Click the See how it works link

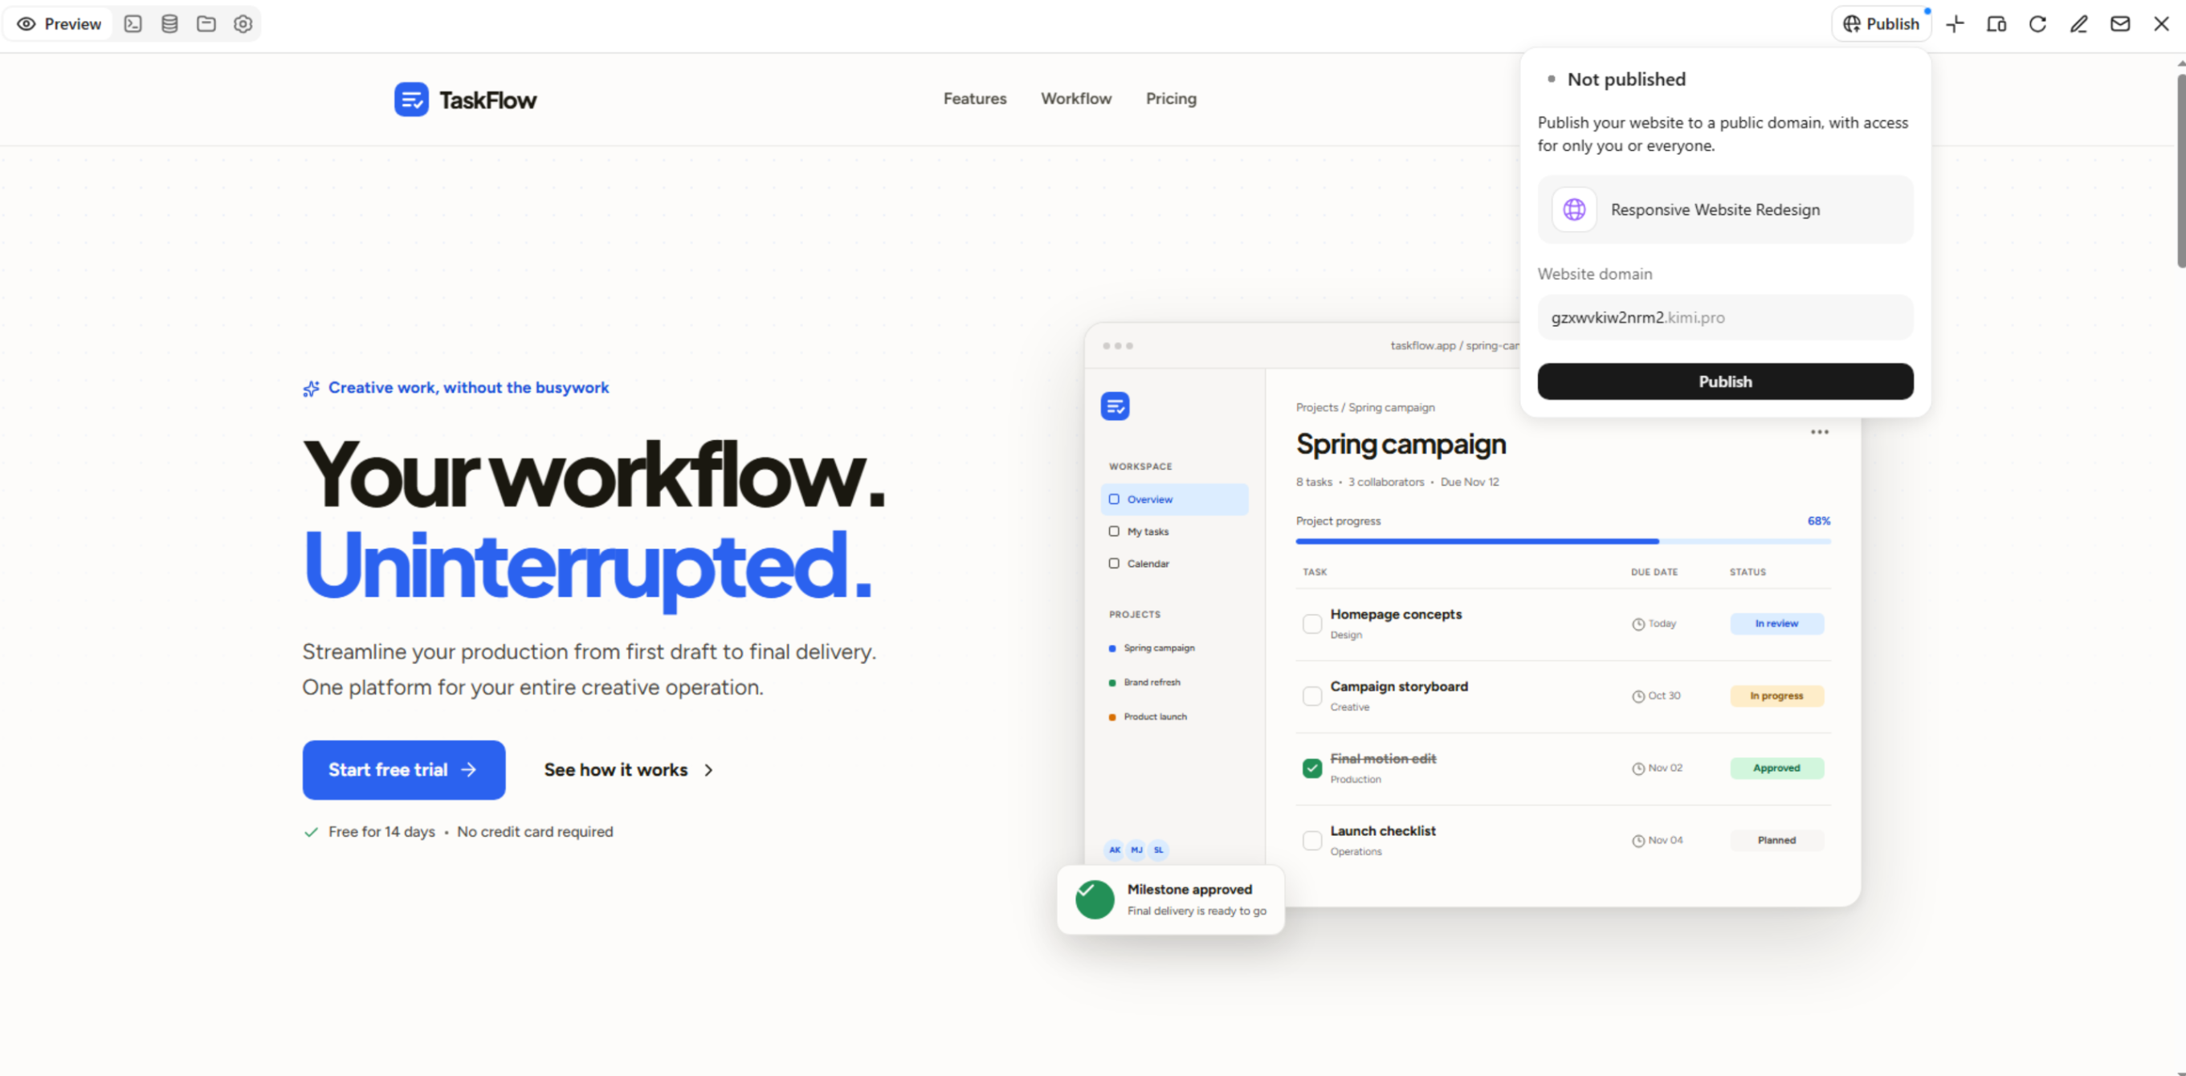click(x=629, y=770)
